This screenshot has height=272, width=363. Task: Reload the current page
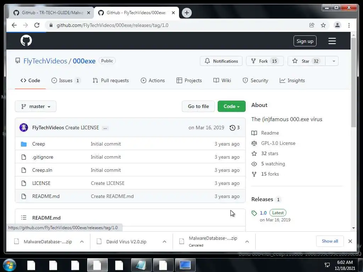click(37, 25)
